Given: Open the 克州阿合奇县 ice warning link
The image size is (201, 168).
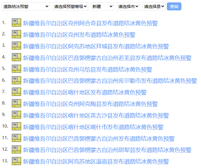Looking at the screenshot, I should point(90,23).
